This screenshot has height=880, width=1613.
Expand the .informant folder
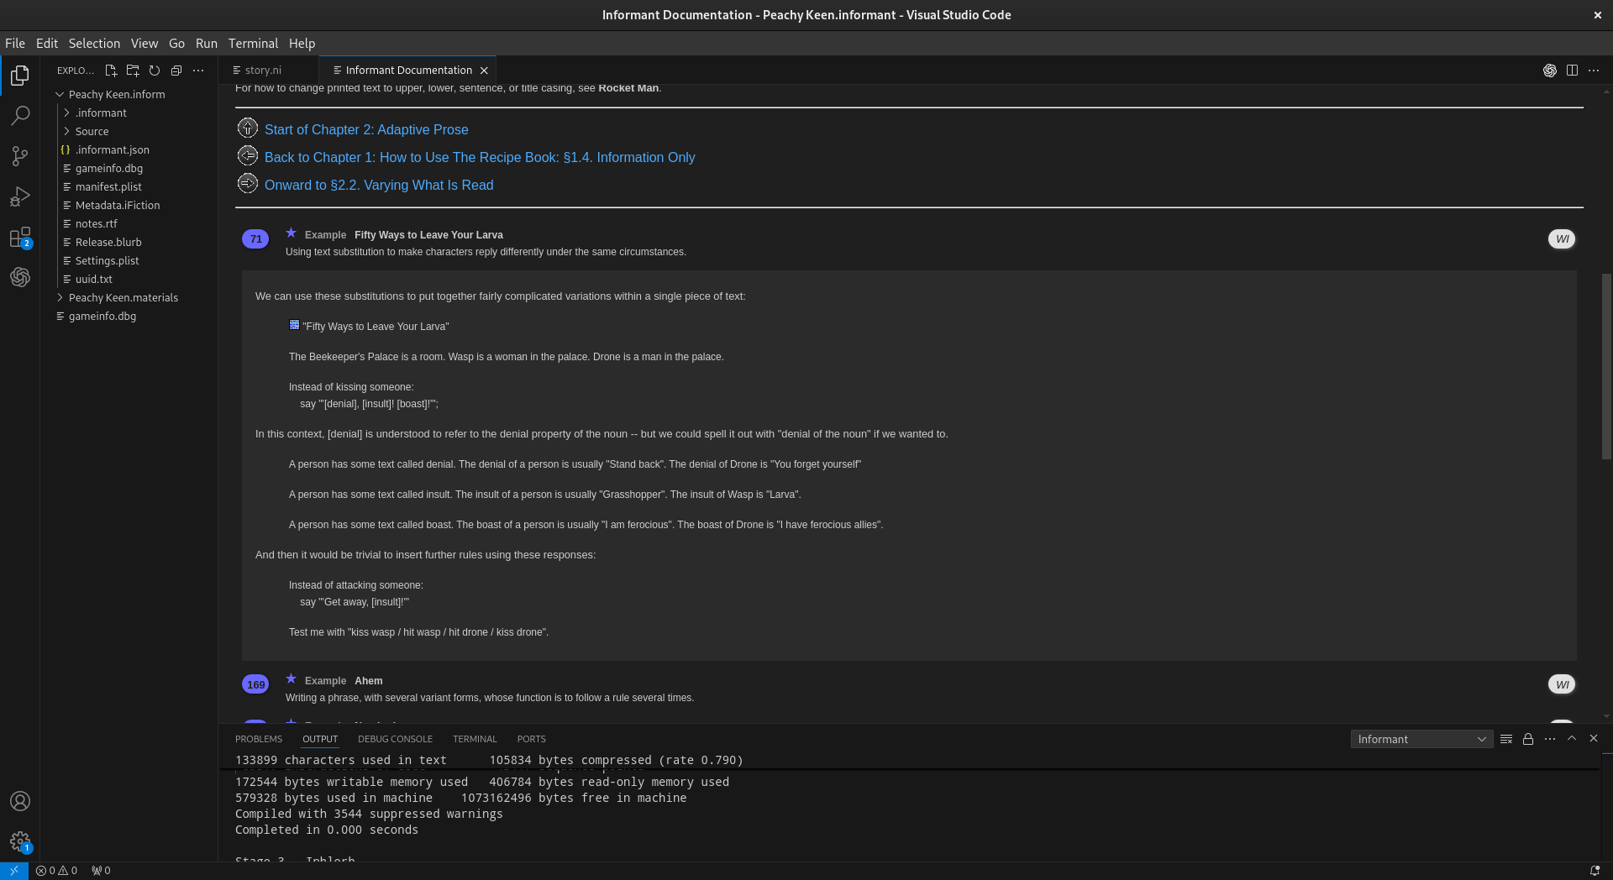coord(66,113)
